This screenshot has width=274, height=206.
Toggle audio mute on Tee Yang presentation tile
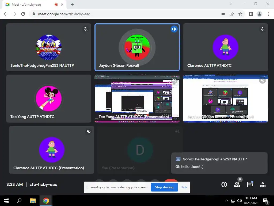pos(174,80)
